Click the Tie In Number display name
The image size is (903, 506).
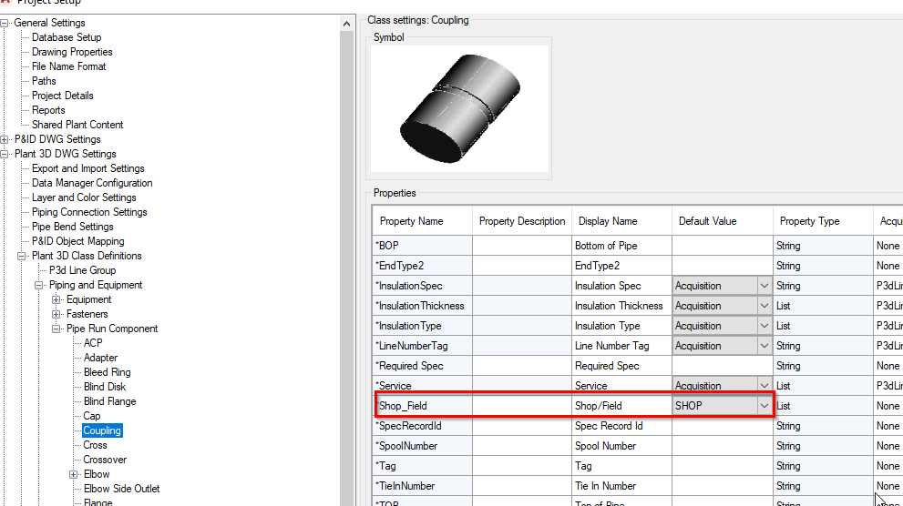622,487
